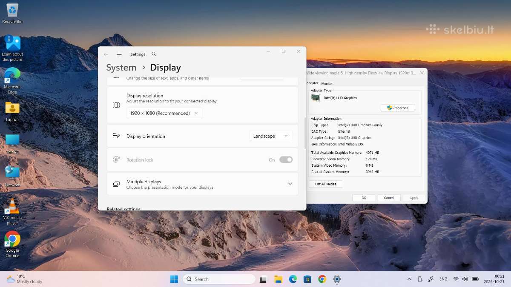The height and width of the screenshot is (287, 511).
Task: Click the USB safely remove tray icon
Action: tap(419, 279)
